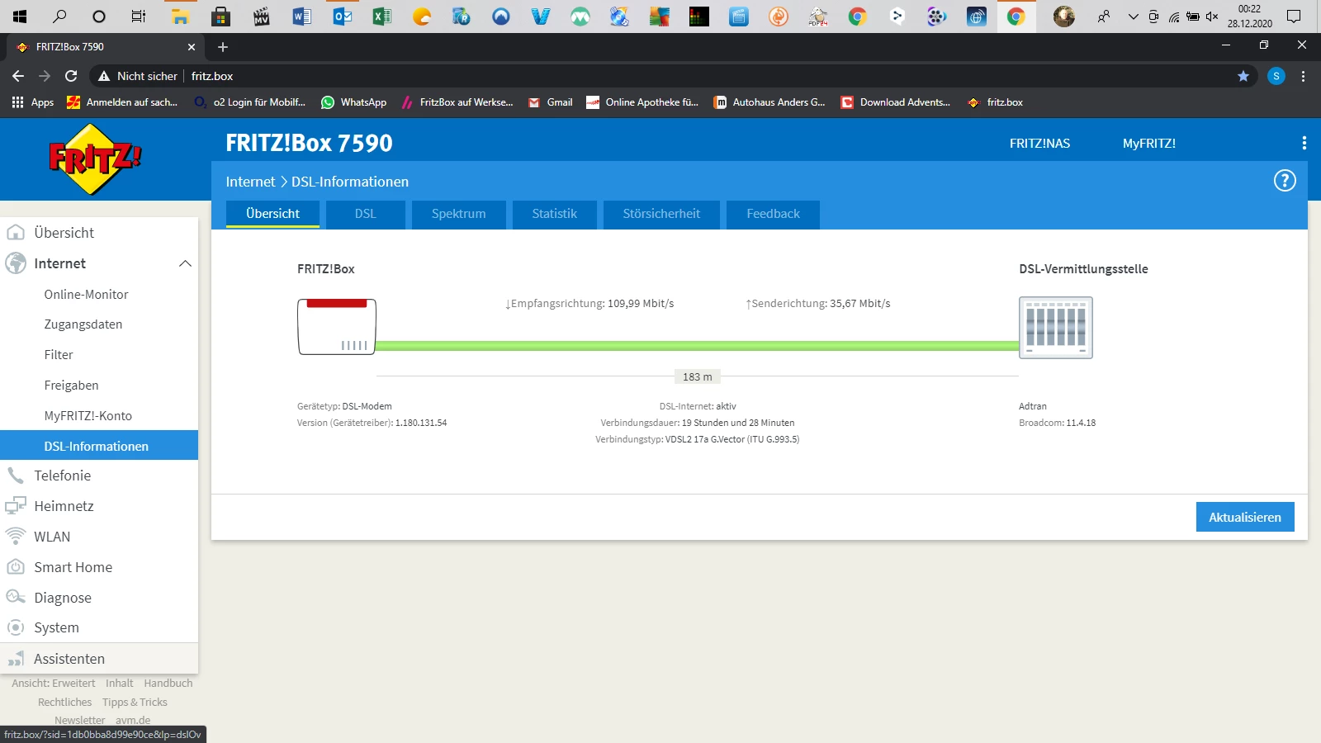Open the Spektrum tab
Viewport: 1321px width, 743px height.
tap(459, 214)
